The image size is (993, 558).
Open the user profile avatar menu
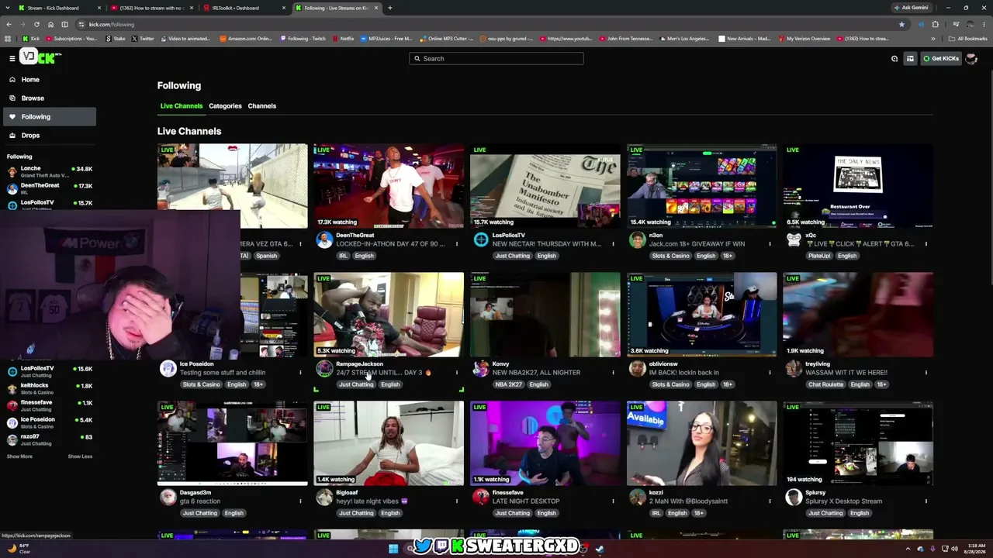[971, 58]
